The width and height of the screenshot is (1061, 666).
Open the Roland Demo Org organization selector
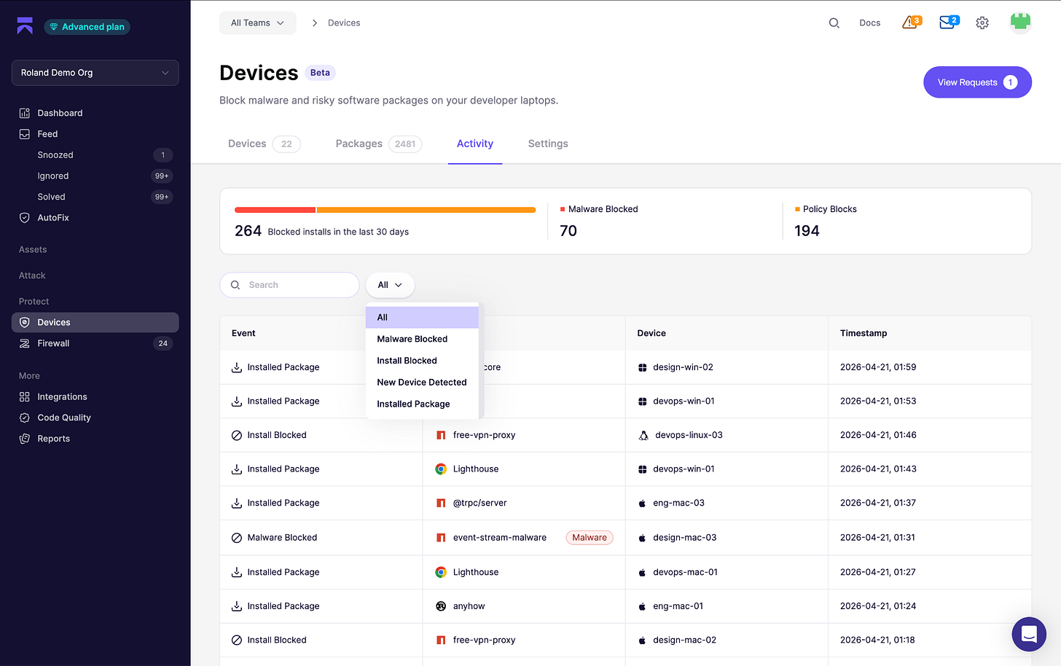pos(95,72)
